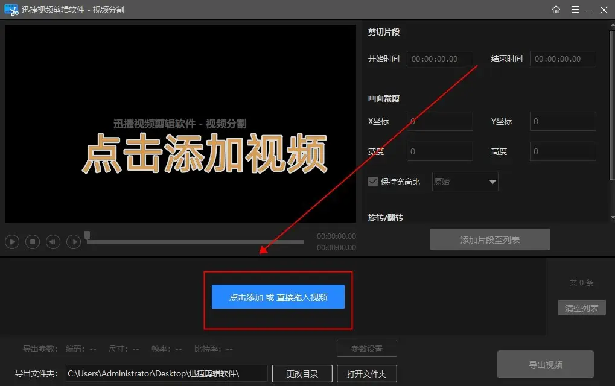Go to home via the house icon
Viewport: 615px width, 386px height.
(556, 10)
